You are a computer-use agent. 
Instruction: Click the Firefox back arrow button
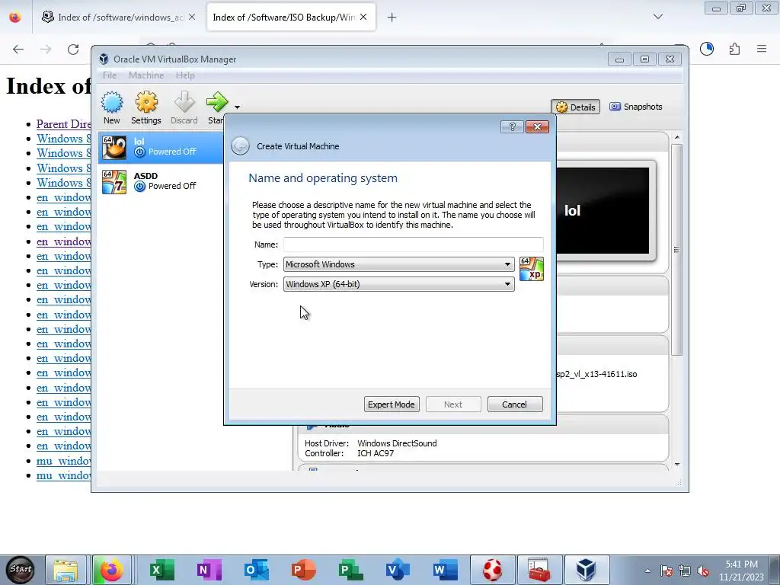click(18, 49)
